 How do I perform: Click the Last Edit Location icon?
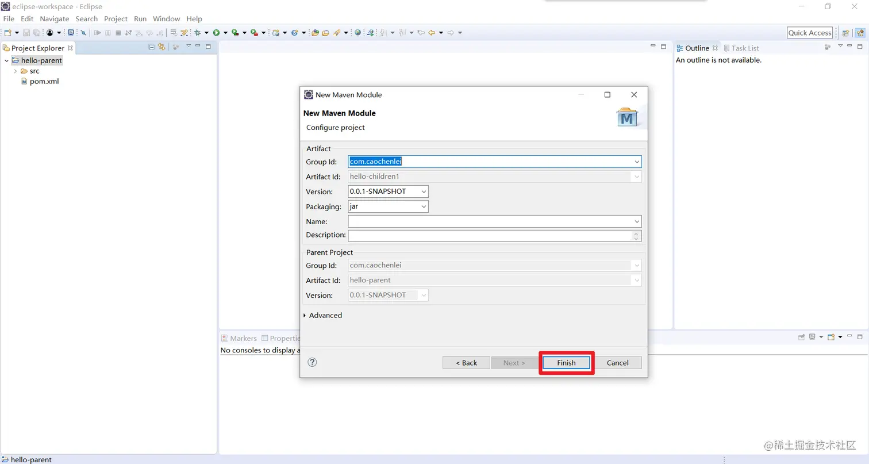coord(420,33)
